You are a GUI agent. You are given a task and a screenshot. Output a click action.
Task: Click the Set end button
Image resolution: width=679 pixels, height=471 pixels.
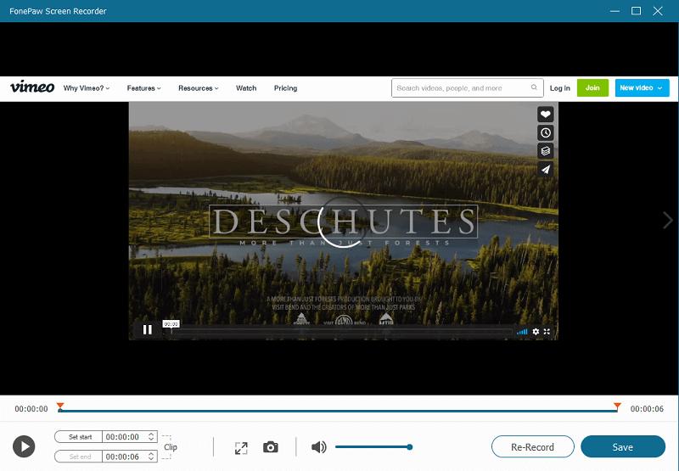coord(78,457)
